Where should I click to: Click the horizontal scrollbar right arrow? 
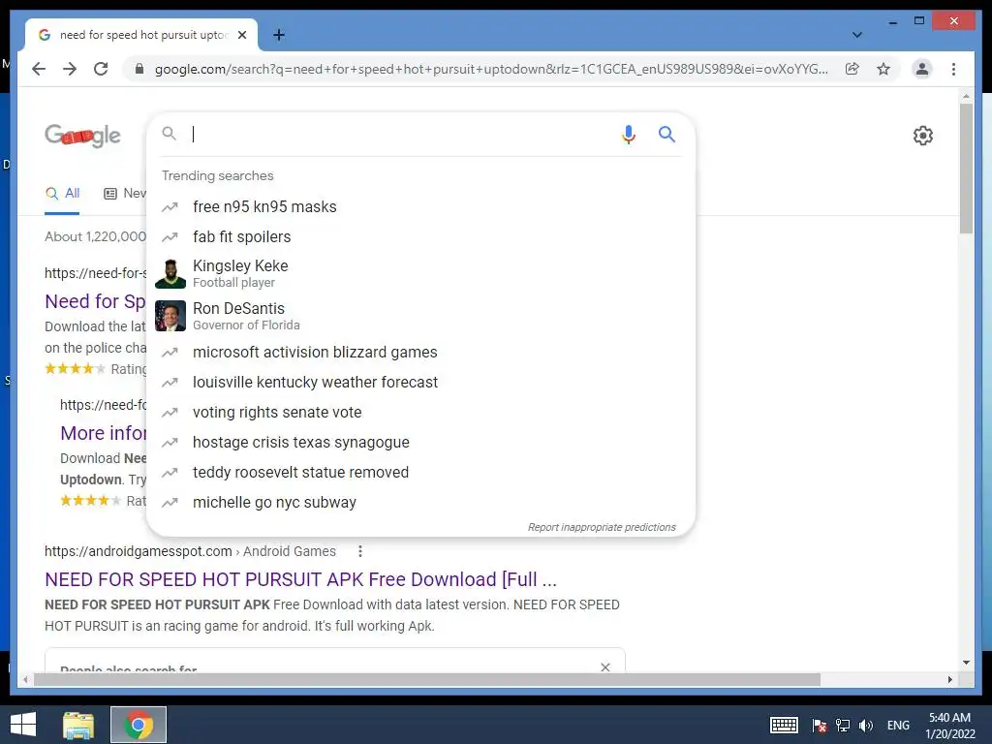[x=950, y=679]
